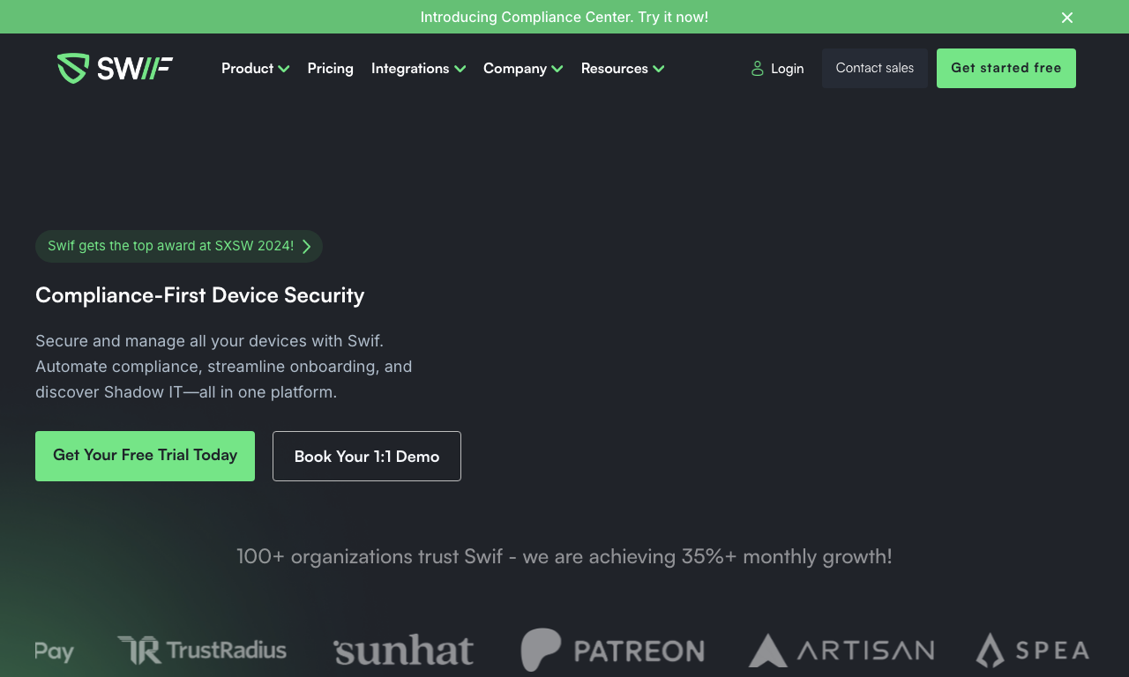This screenshot has width=1129, height=677.
Task: Go to the Pricing page
Action: [x=331, y=68]
